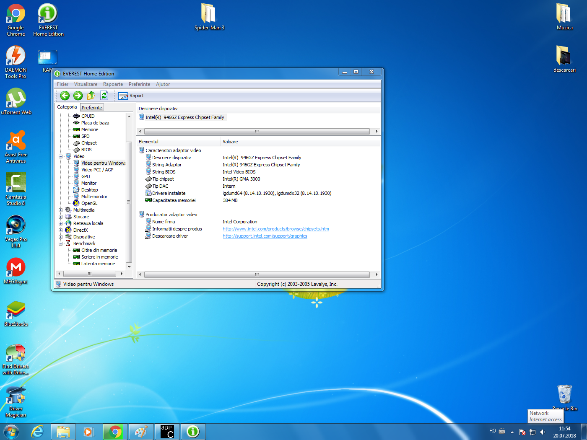Select Multi-monitor tree item
This screenshot has height=440, width=587.
click(x=94, y=197)
